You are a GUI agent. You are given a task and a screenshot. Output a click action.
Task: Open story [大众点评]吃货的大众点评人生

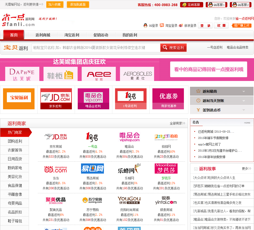pos(214,178)
